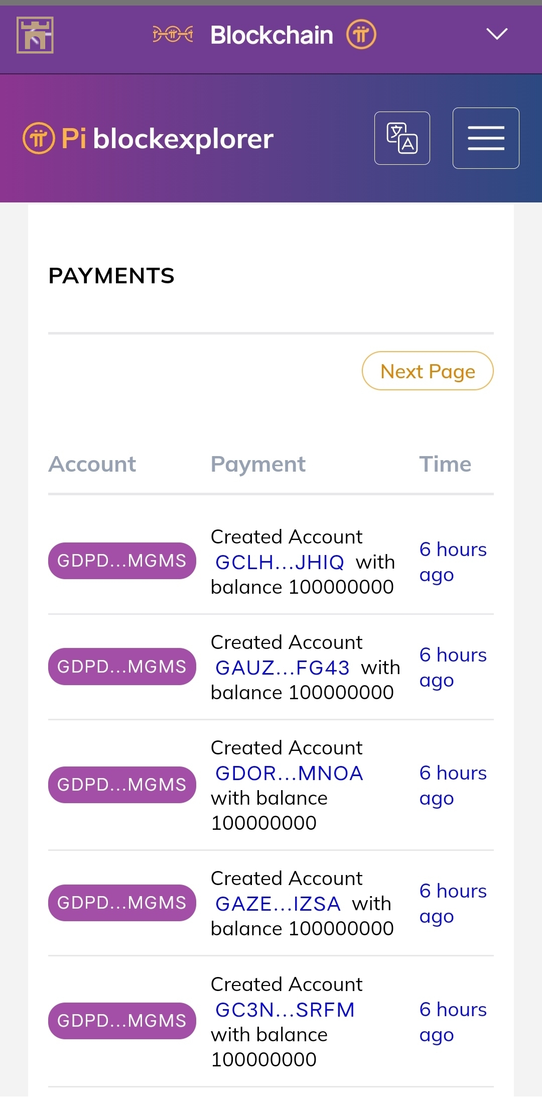Expand the top bar chevron dropdown

pyautogui.click(x=497, y=34)
